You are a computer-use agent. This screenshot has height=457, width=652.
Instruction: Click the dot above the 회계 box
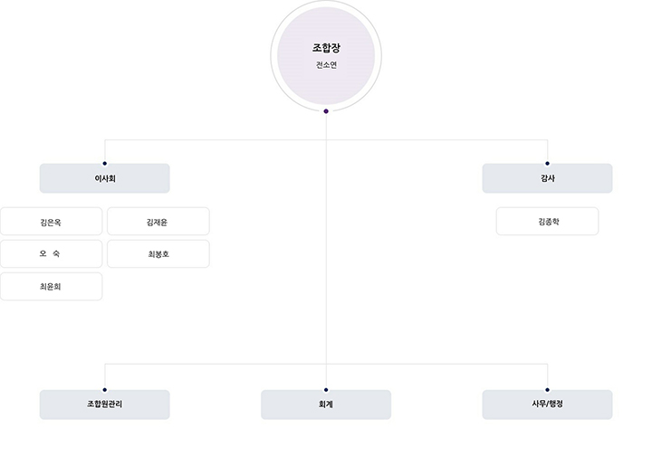point(326,390)
